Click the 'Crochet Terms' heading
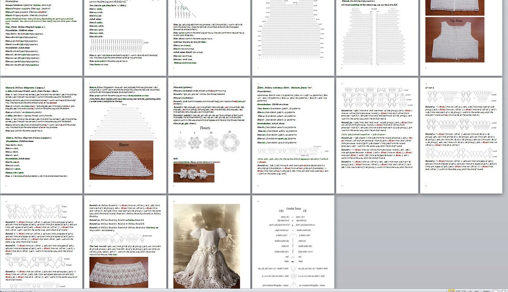The height and width of the screenshot is (292, 508). 294,209
